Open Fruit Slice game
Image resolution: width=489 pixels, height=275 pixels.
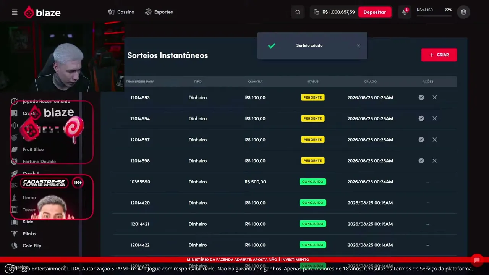point(33,150)
